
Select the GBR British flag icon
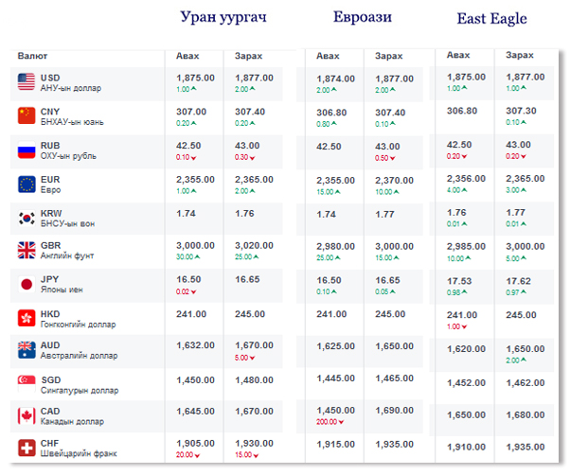coord(27,251)
